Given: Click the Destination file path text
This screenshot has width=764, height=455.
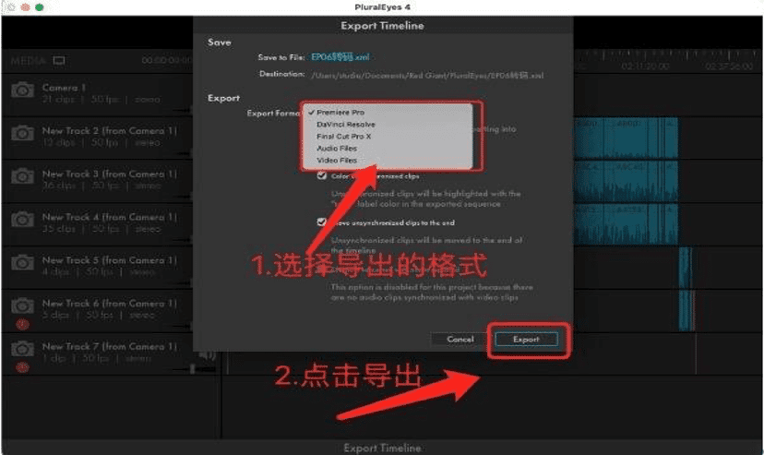Looking at the screenshot, I should coord(427,76).
